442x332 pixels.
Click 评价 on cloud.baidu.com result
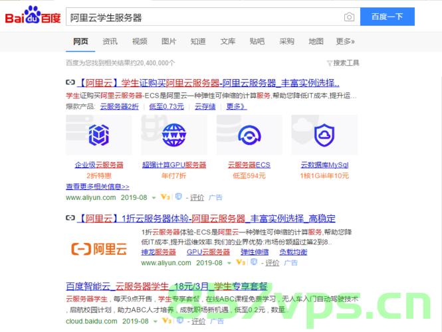click(x=199, y=321)
